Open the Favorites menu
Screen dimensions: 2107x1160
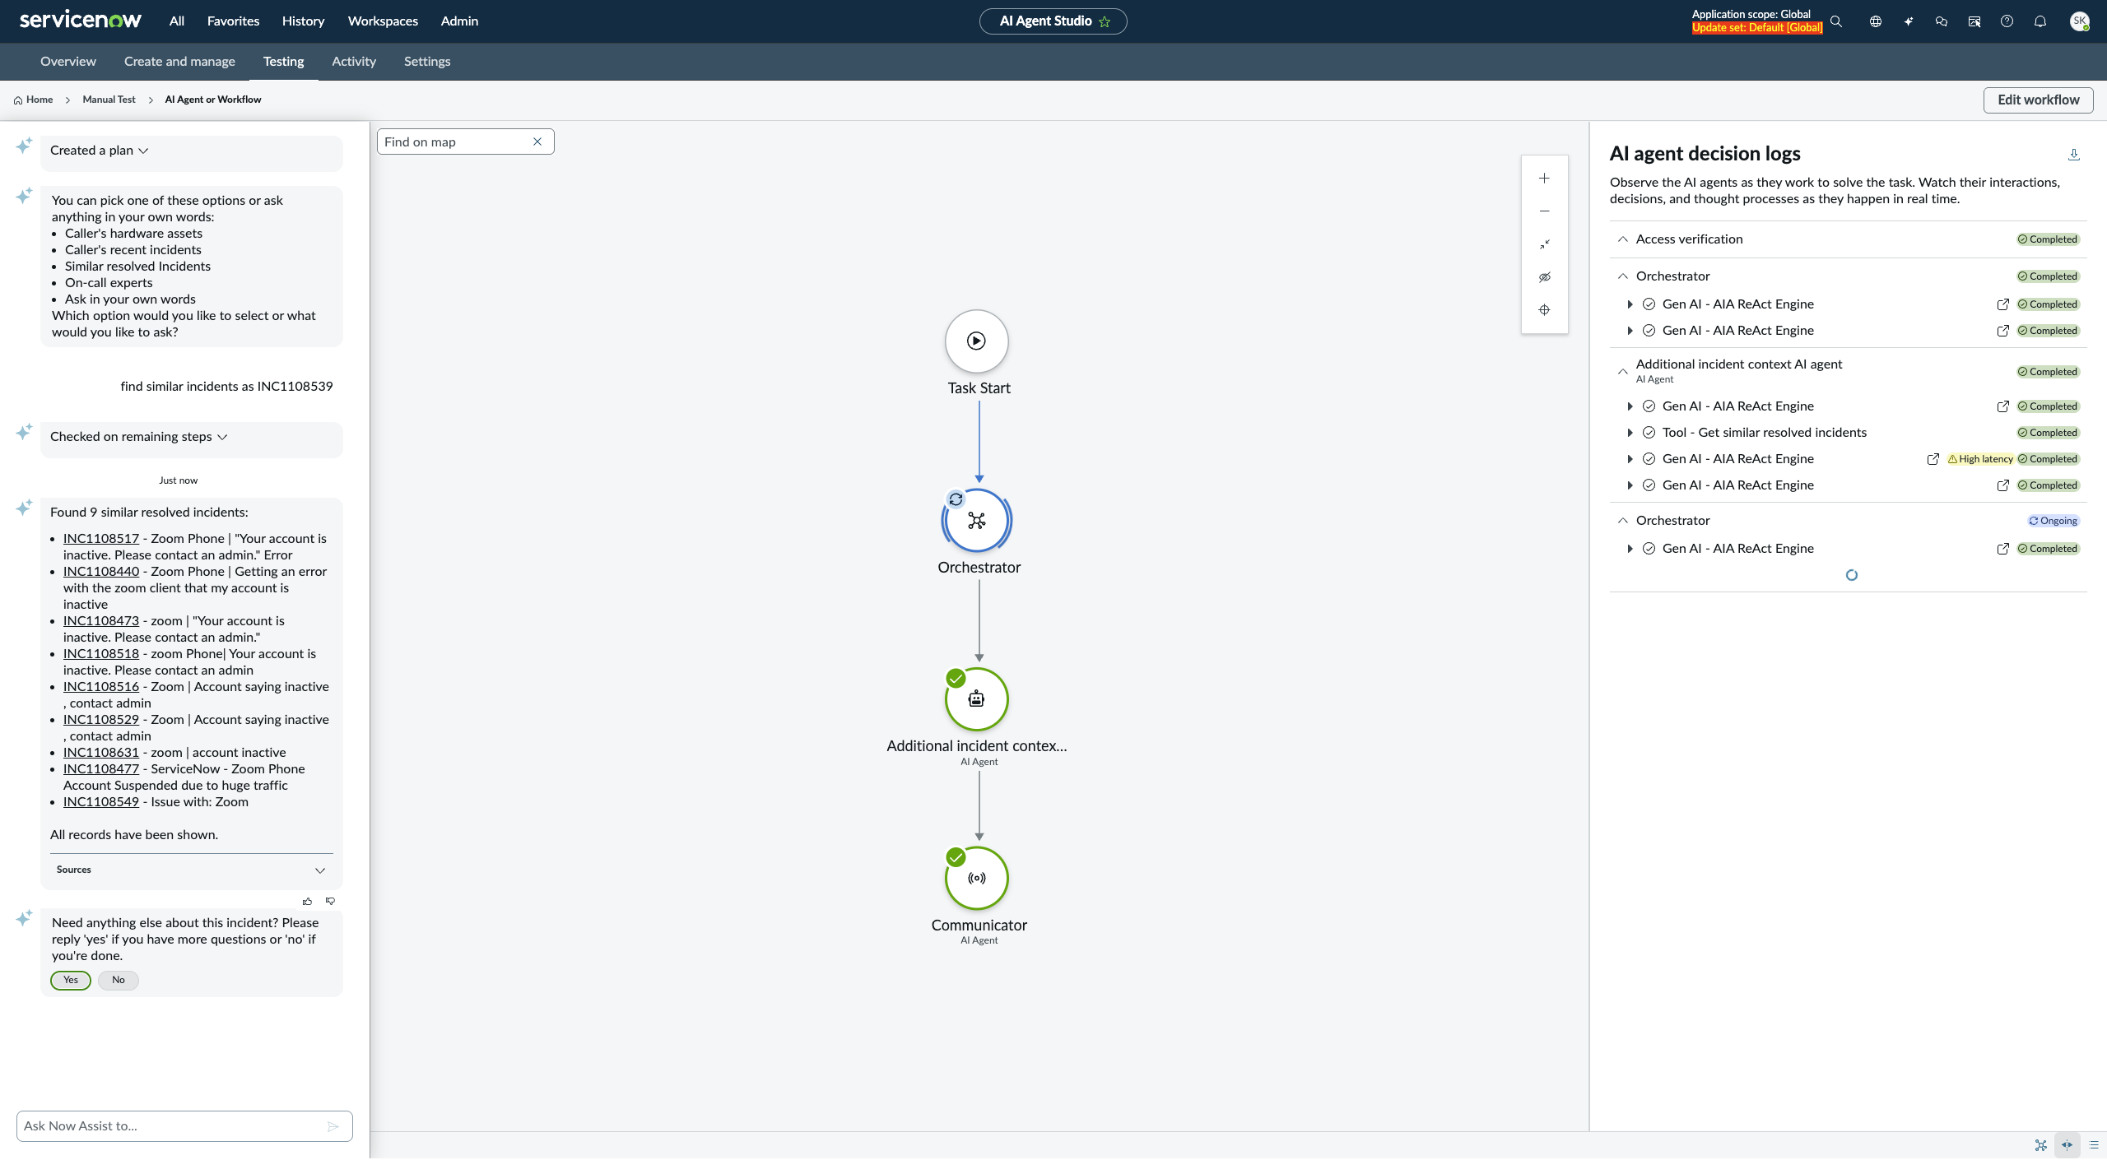tap(233, 21)
